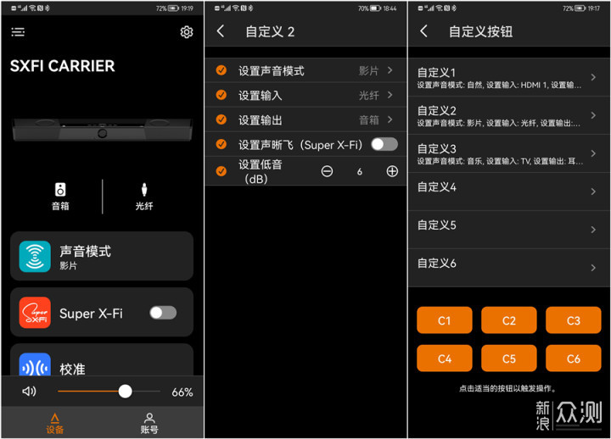Select 19:17 clock in 自定义按钮 status bar
This screenshot has height=439, width=611.
tap(594, 8)
